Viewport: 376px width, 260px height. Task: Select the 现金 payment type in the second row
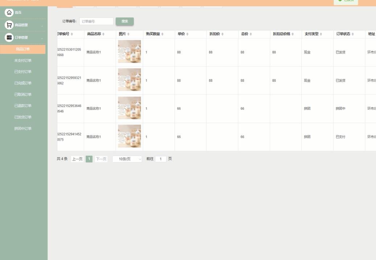307,80
